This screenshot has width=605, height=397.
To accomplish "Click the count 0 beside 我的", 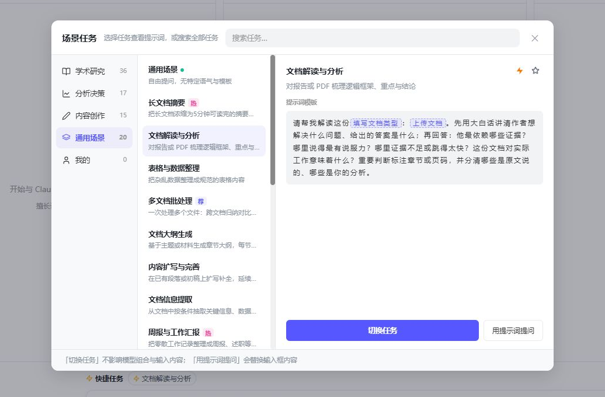I will point(124,159).
